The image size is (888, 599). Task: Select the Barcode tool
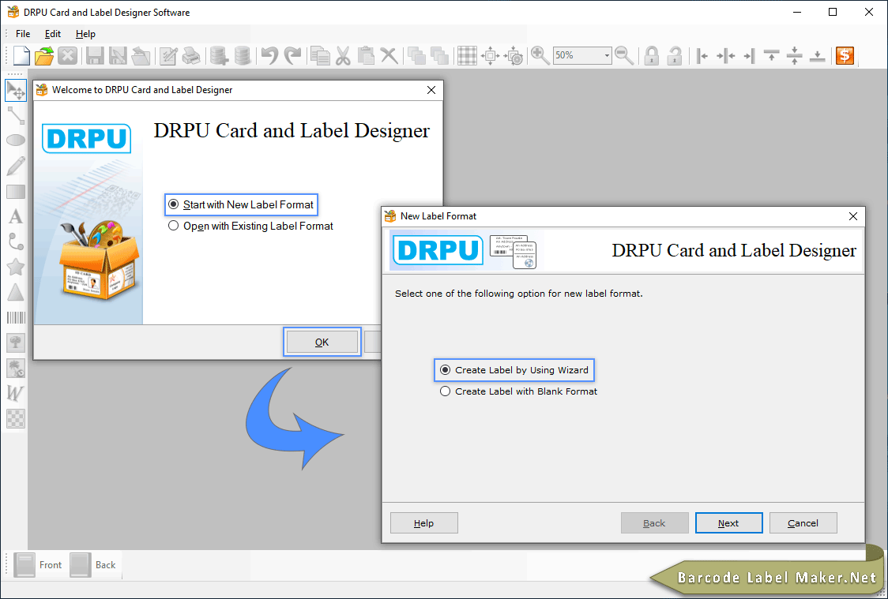(16, 317)
